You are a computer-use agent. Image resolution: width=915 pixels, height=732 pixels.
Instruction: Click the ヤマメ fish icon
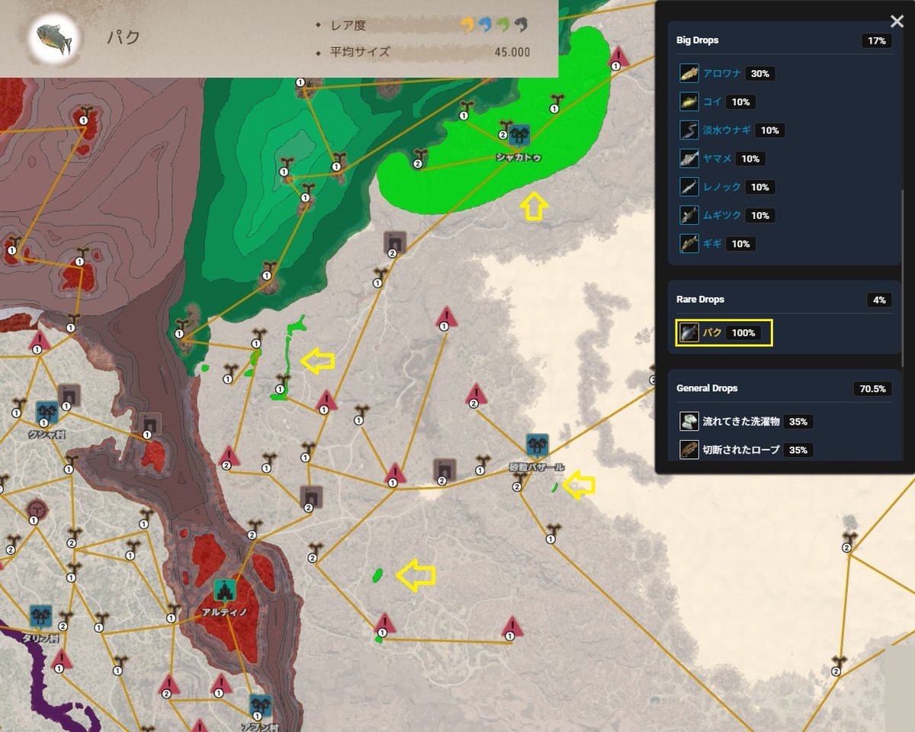(x=689, y=159)
